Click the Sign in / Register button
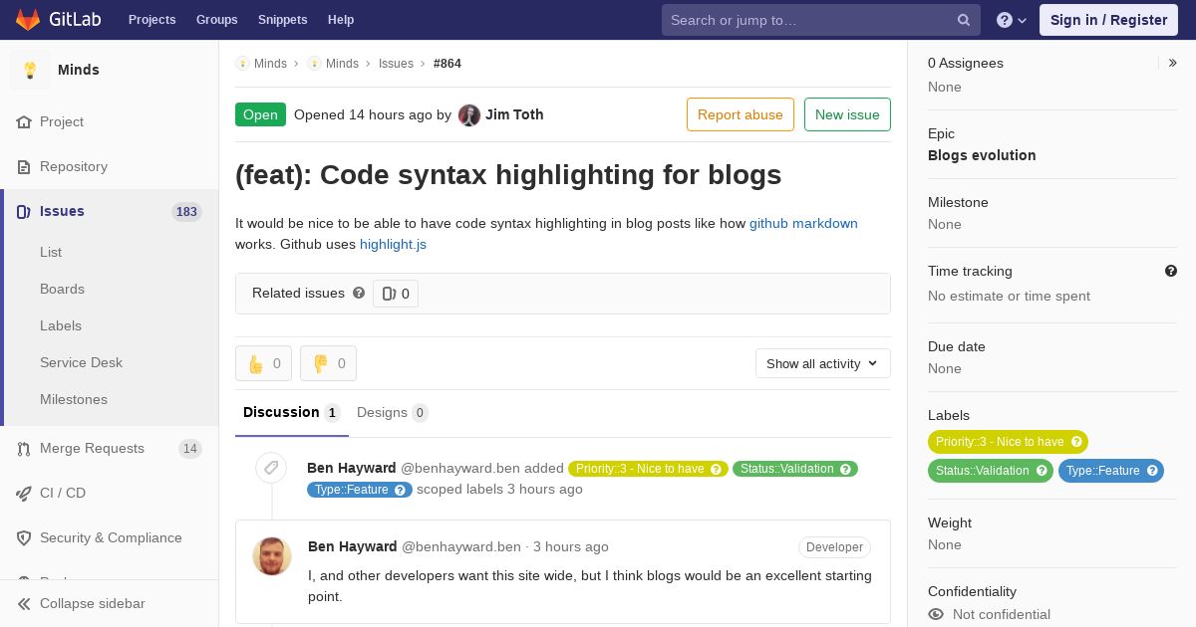 click(1108, 20)
